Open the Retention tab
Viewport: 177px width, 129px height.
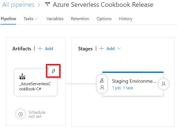click(x=80, y=19)
